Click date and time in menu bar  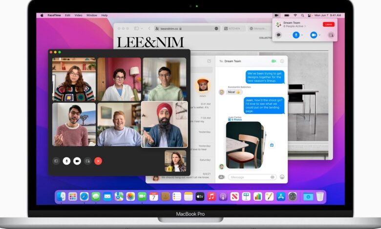(328, 15)
